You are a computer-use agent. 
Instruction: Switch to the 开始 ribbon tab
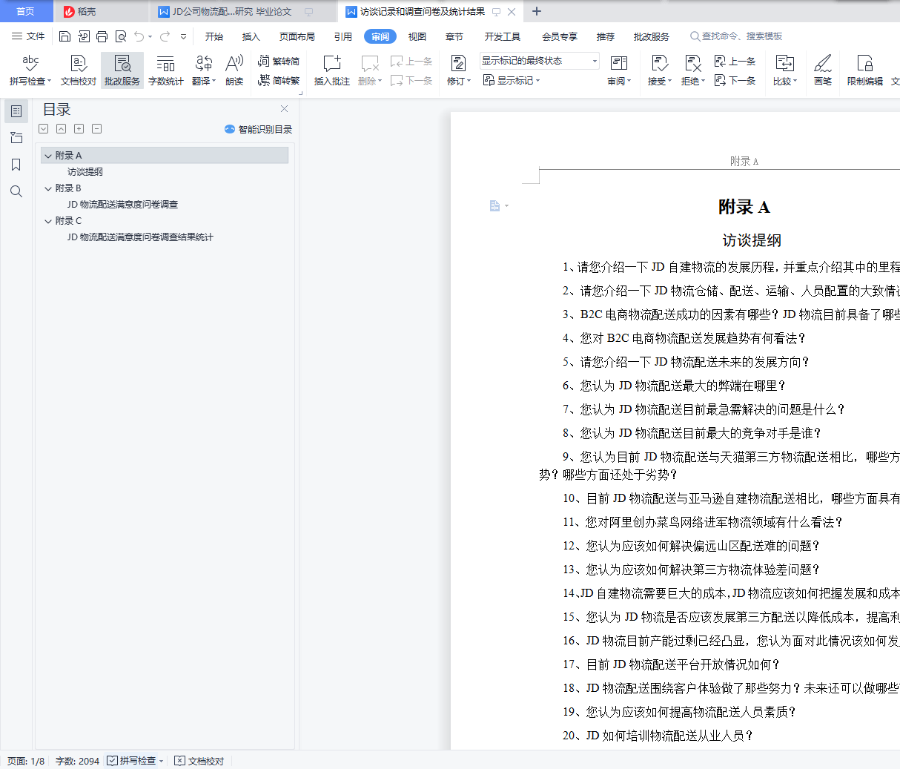point(214,36)
